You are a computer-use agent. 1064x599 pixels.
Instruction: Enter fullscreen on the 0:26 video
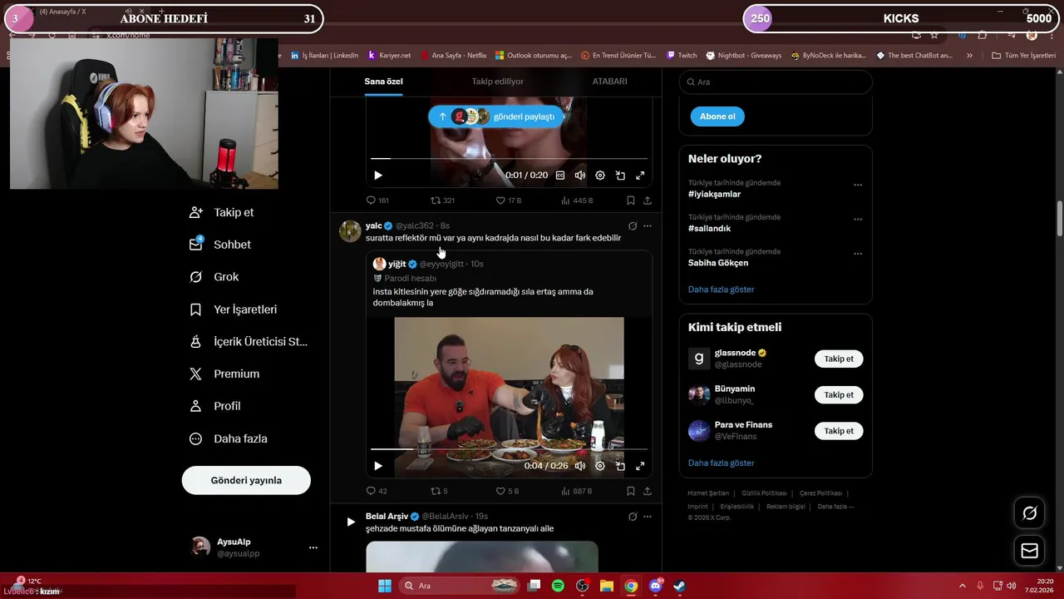point(640,466)
